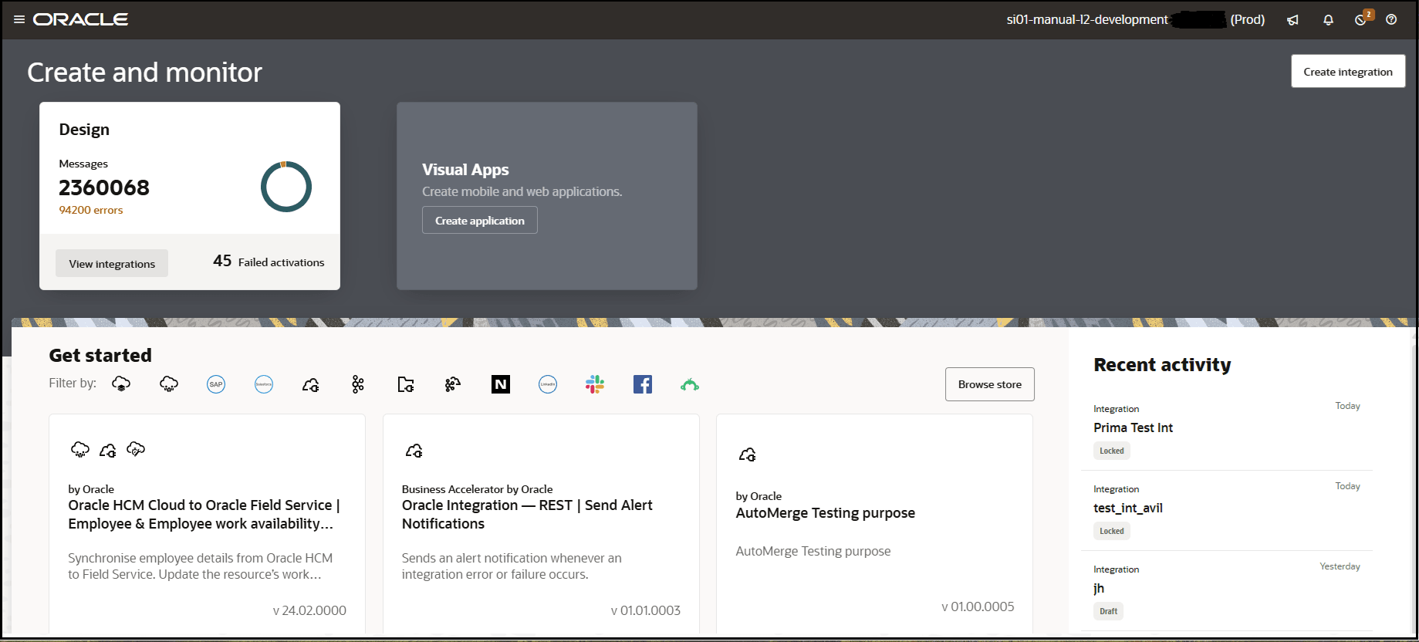Click the Recent activity heading
Image resolution: width=1419 pixels, height=642 pixels.
point(1162,365)
